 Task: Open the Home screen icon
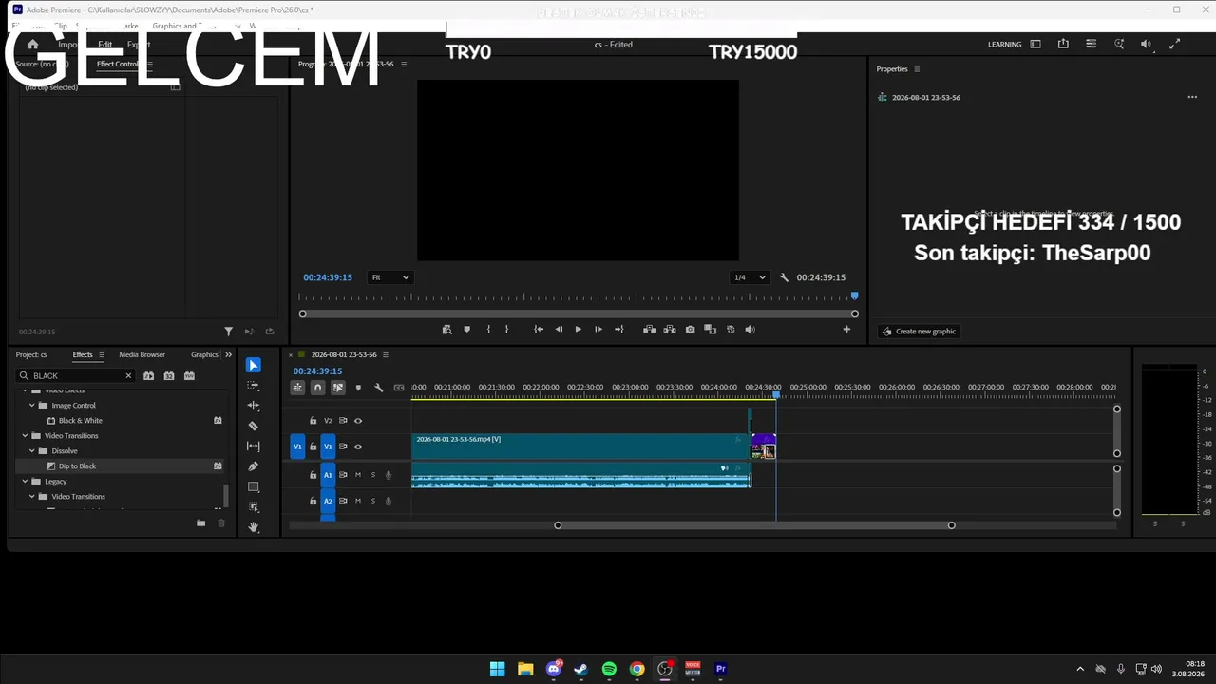[x=32, y=45]
